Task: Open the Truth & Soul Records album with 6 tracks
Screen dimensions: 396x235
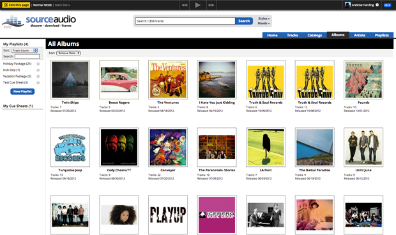Action: 266,80
